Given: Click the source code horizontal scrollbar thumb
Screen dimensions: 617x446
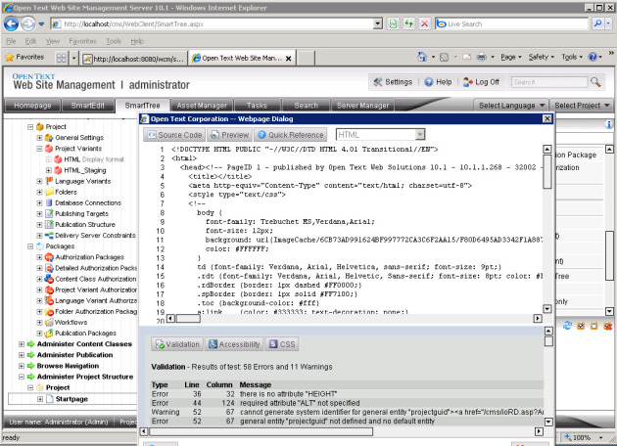Looking at the screenshot, I should (x=188, y=318).
